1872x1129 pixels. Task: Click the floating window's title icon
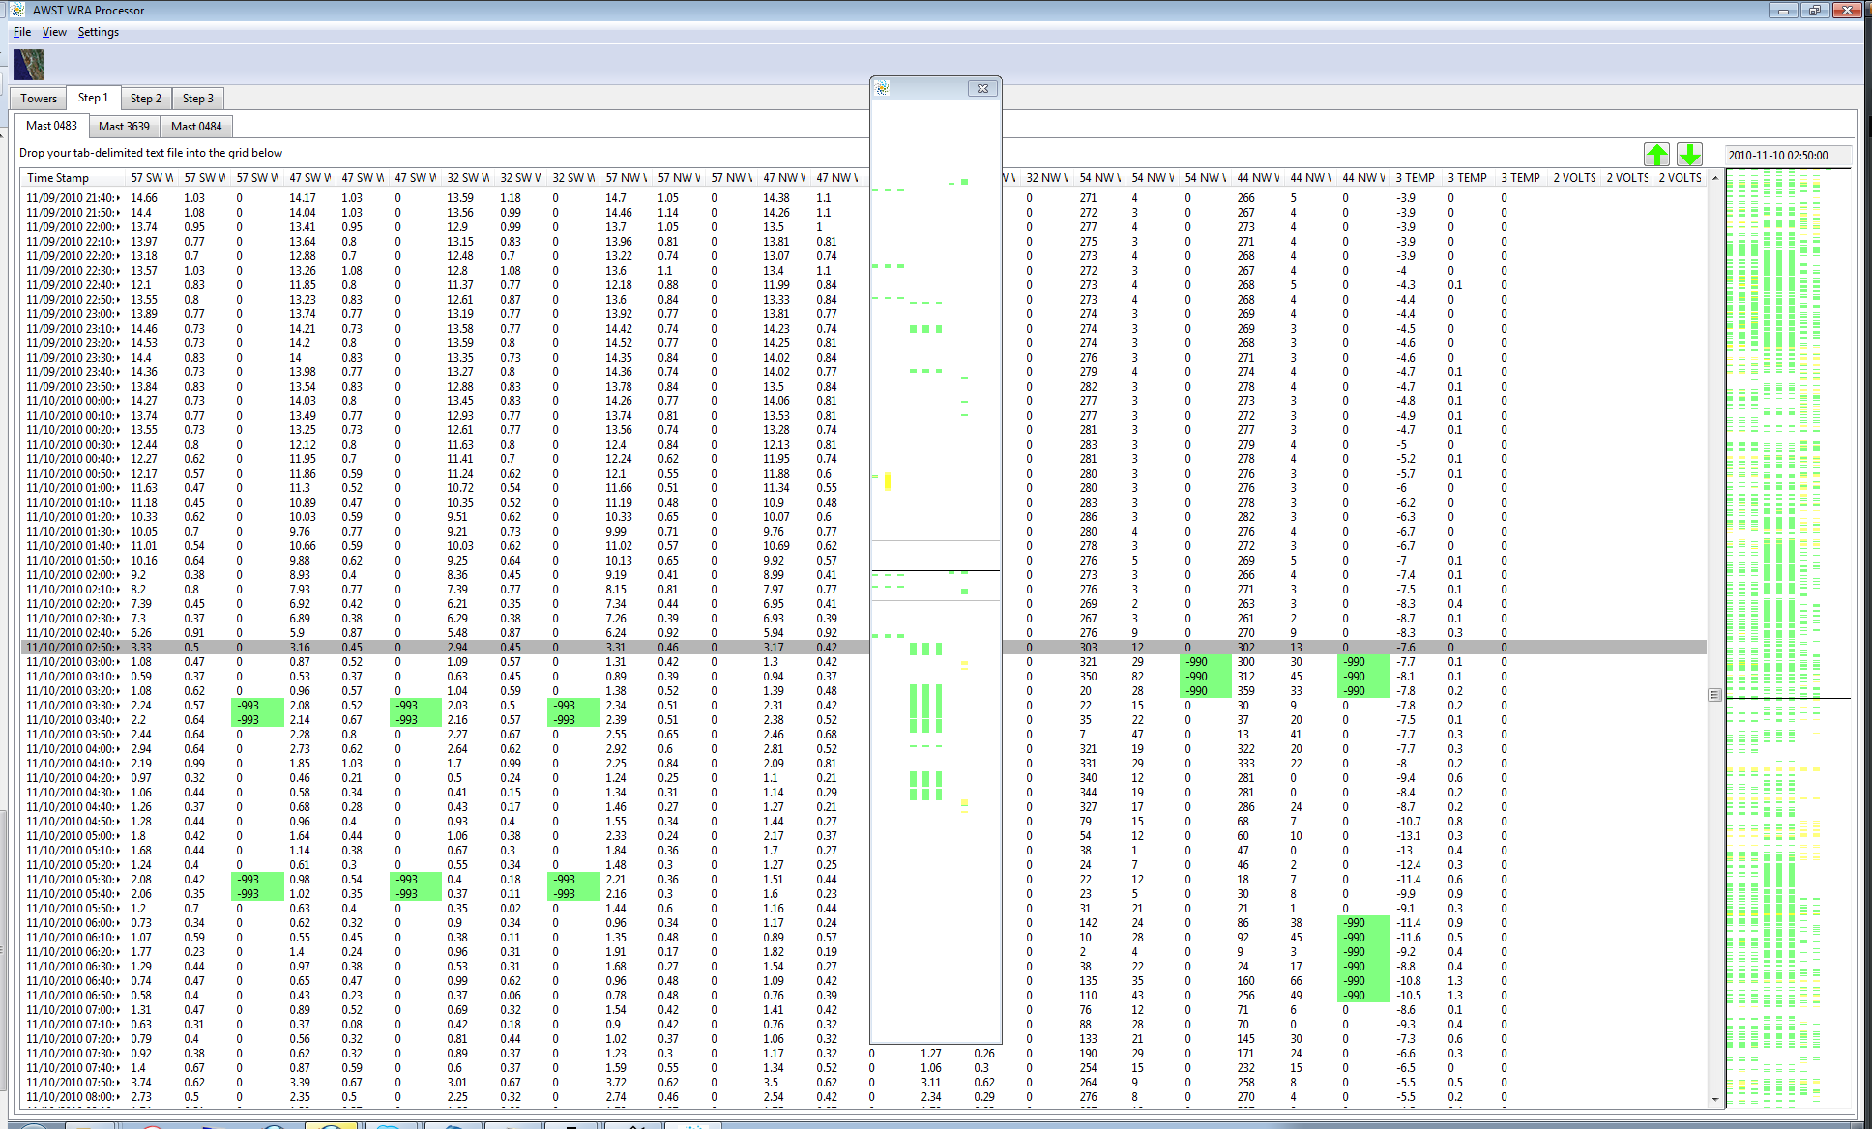pos(883,88)
